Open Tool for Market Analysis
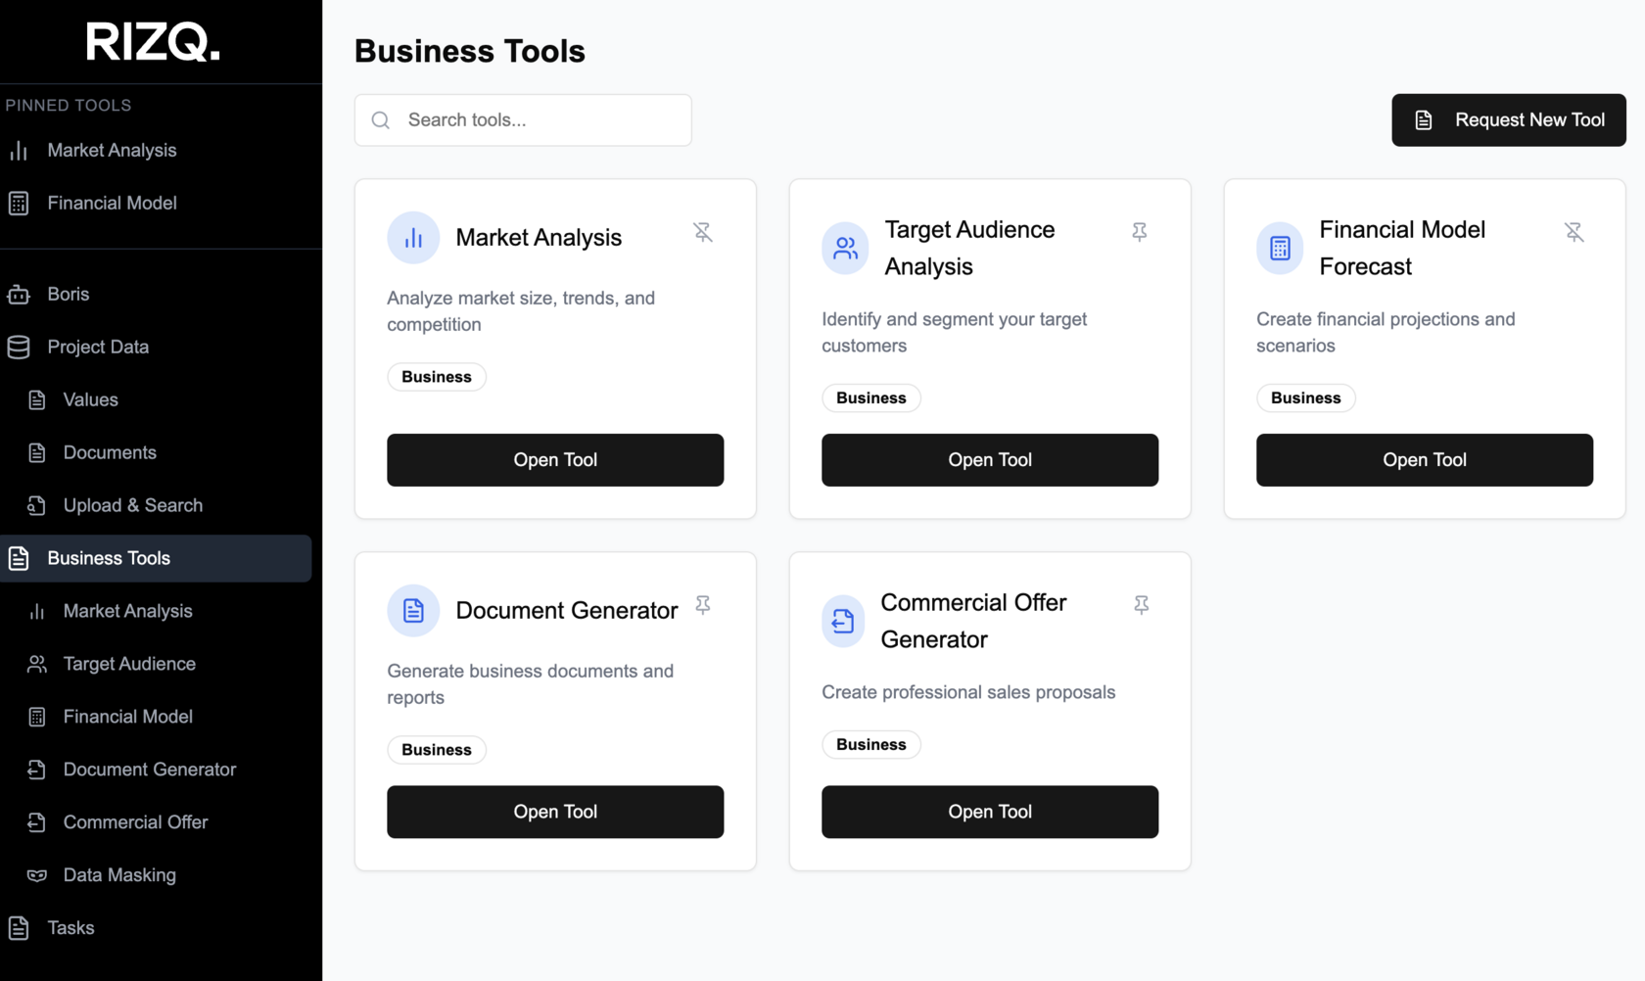The image size is (1645, 981). tap(555, 460)
